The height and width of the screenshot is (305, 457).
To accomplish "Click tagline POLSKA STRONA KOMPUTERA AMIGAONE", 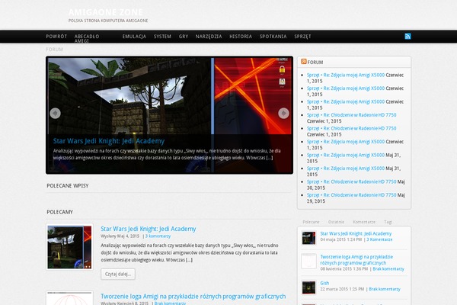I will [108, 21].
